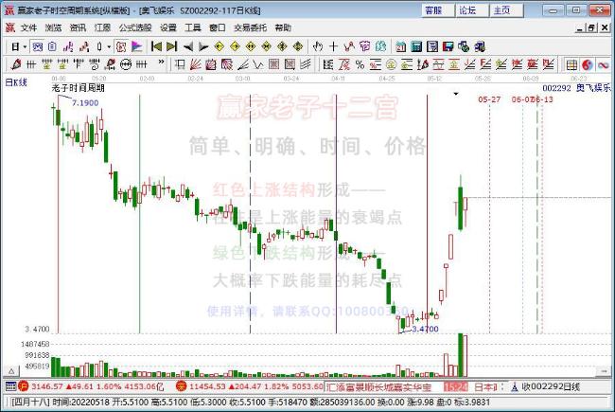Click the red floppy disk save icon
Screen dimensions: 615x412
pos(448,46)
